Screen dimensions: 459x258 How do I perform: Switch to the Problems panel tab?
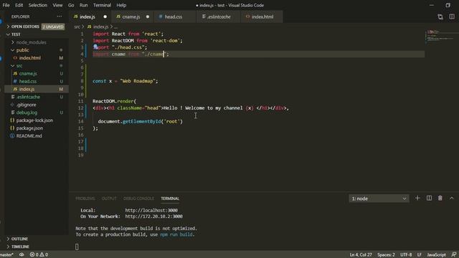(x=85, y=199)
